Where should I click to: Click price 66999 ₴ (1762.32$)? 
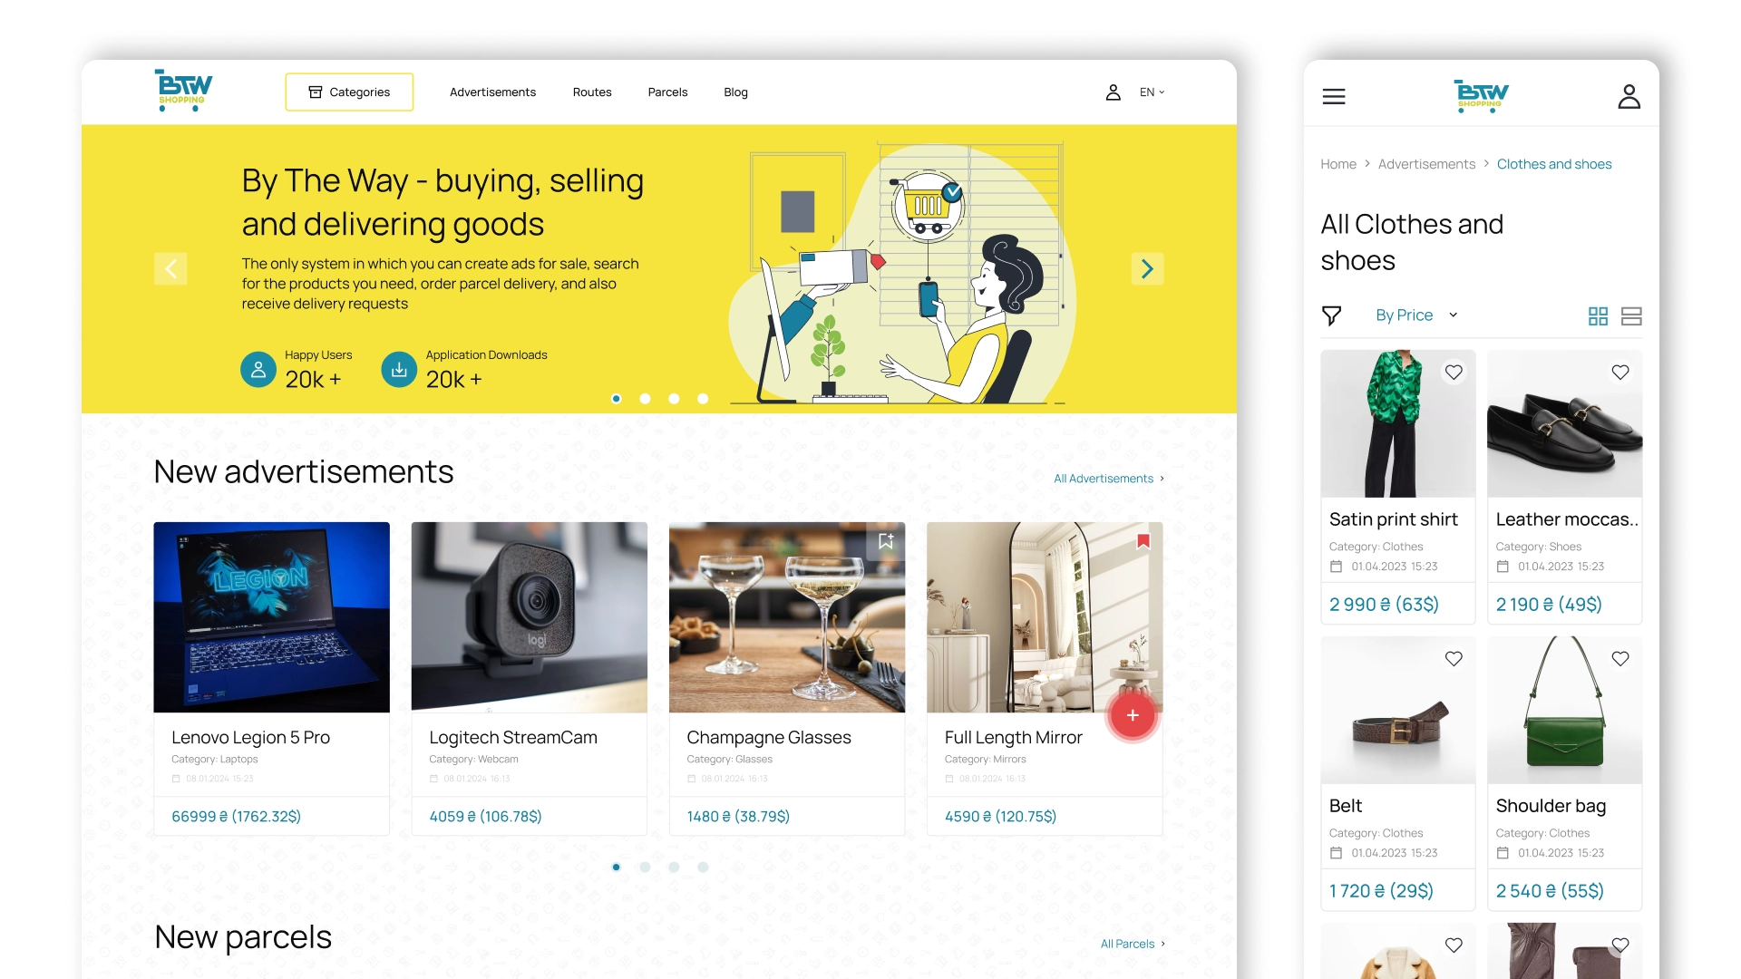click(236, 817)
